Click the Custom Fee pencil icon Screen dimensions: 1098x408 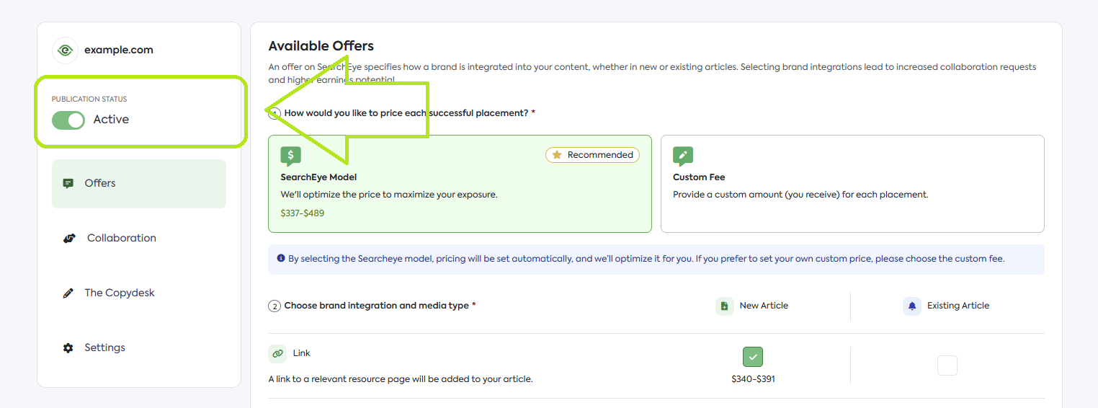683,156
